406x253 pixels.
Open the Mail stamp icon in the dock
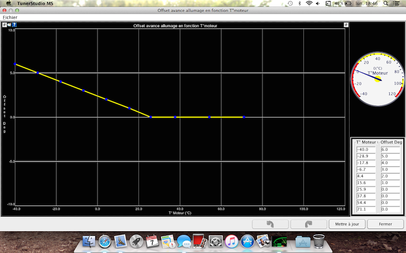(120, 241)
